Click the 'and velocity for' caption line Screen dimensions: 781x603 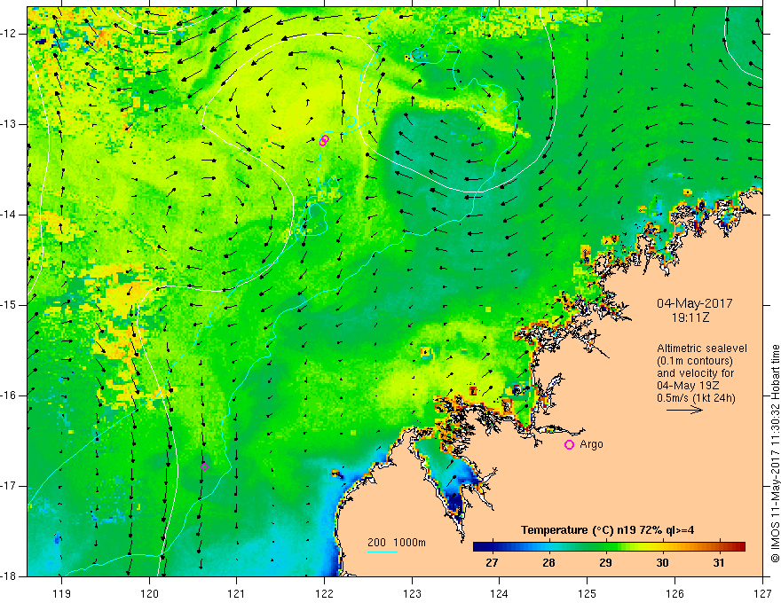click(695, 373)
